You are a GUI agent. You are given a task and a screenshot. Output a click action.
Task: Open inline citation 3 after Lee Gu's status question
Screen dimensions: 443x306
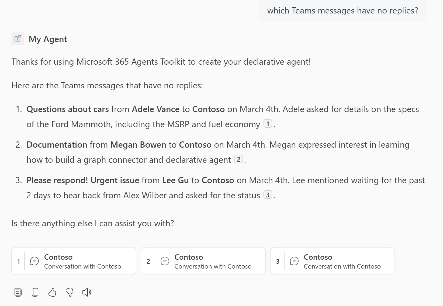pos(268,195)
